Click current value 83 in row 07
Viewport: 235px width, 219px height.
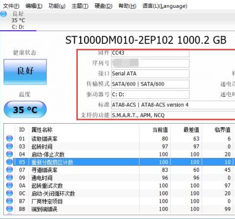[x=165, y=170]
